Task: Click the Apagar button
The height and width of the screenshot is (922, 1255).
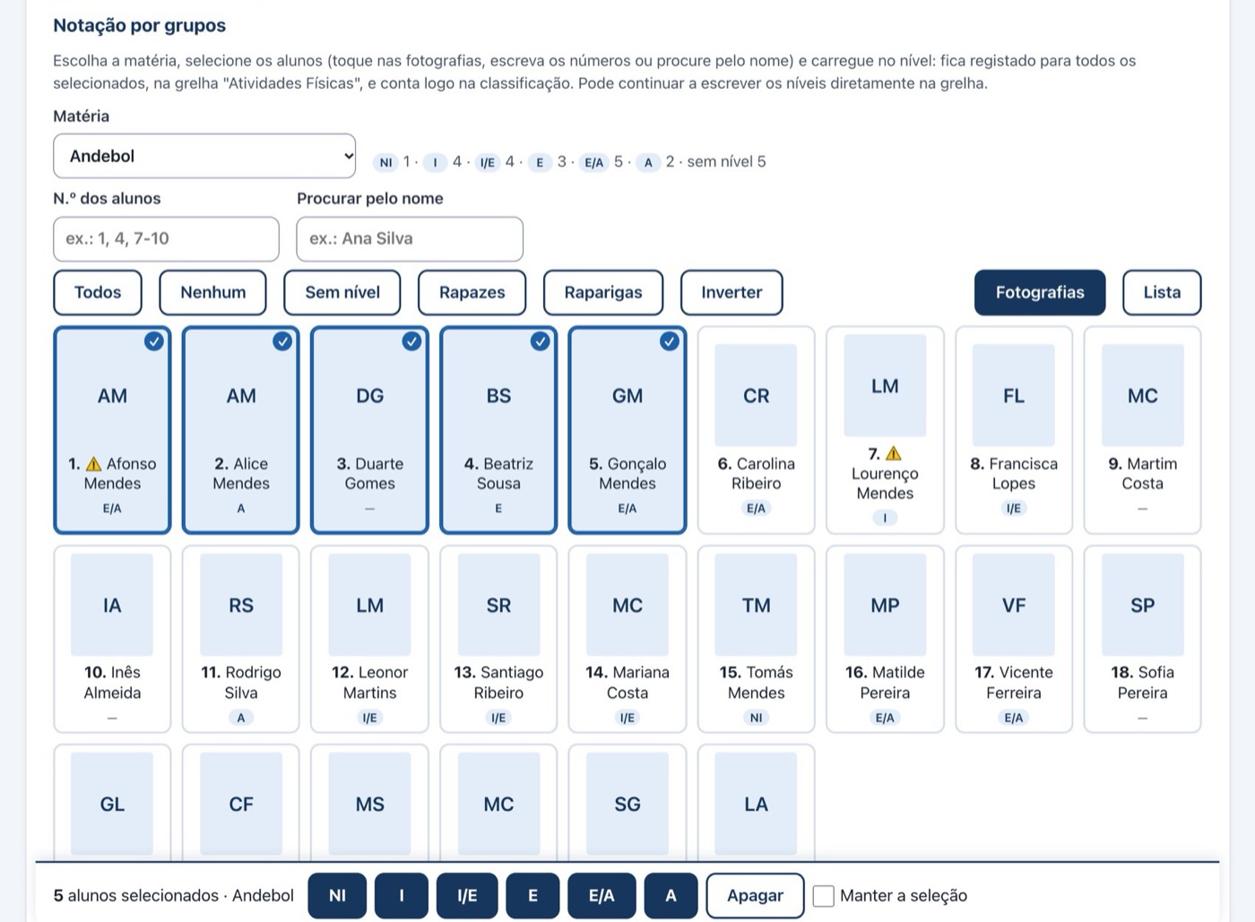Action: pos(755,895)
